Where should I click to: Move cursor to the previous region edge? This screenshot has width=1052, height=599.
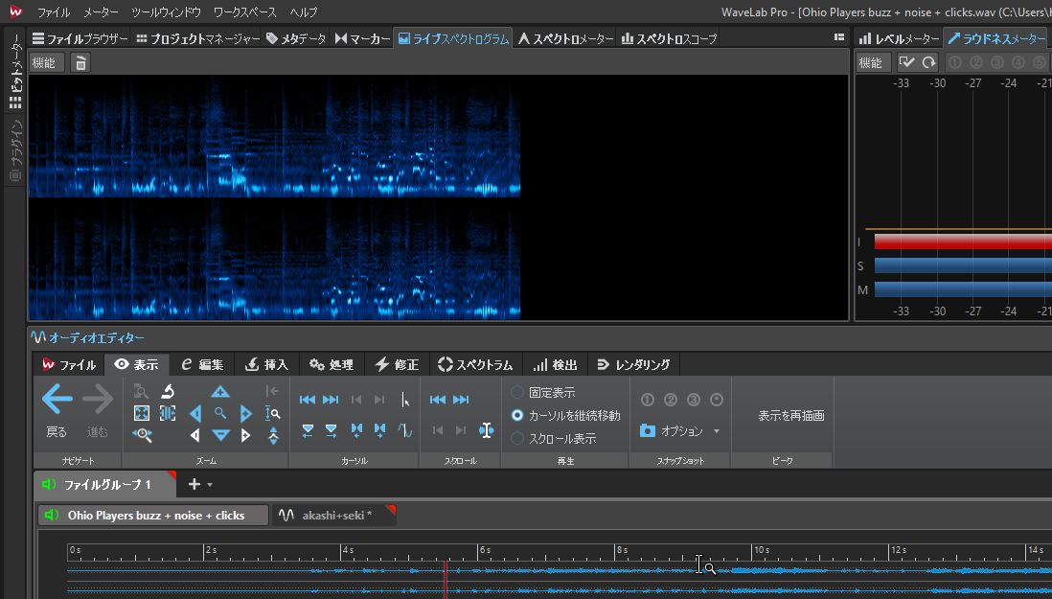pyautogui.click(x=356, y=430)
